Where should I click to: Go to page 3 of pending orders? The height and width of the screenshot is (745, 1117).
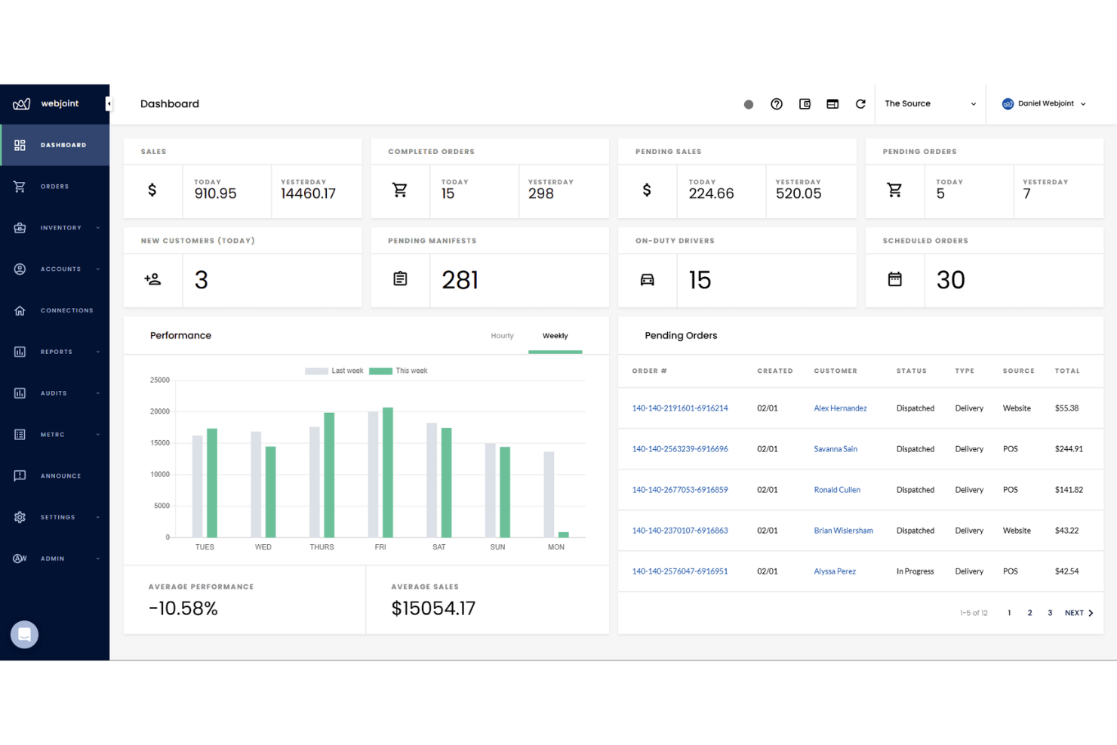1050,613
